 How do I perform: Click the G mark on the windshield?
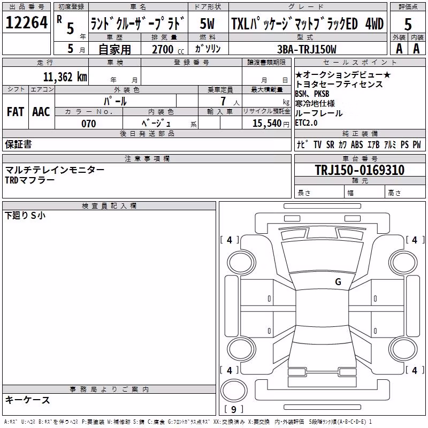click(338, 282)
